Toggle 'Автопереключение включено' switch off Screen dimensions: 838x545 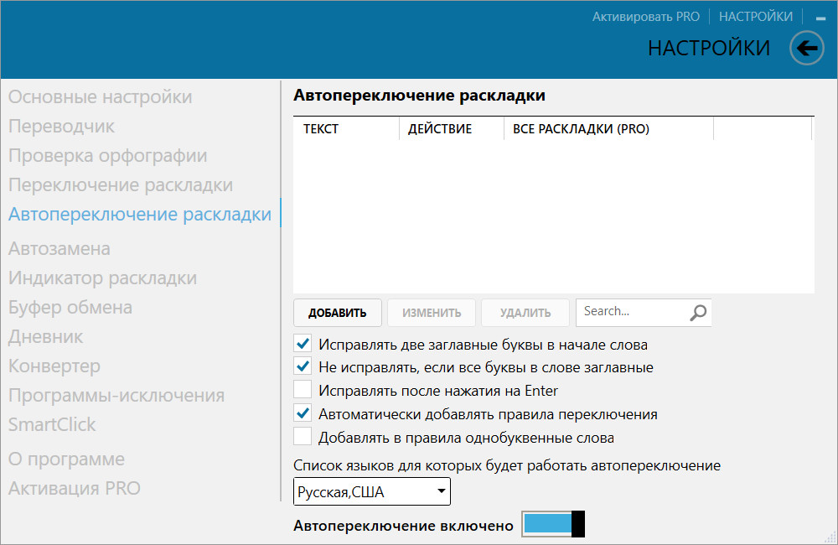[552, 525]
